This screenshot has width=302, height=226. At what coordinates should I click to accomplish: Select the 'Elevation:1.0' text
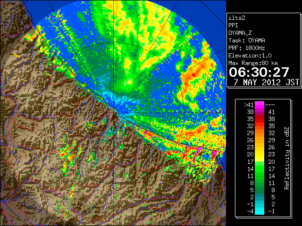tap(250, 56)
